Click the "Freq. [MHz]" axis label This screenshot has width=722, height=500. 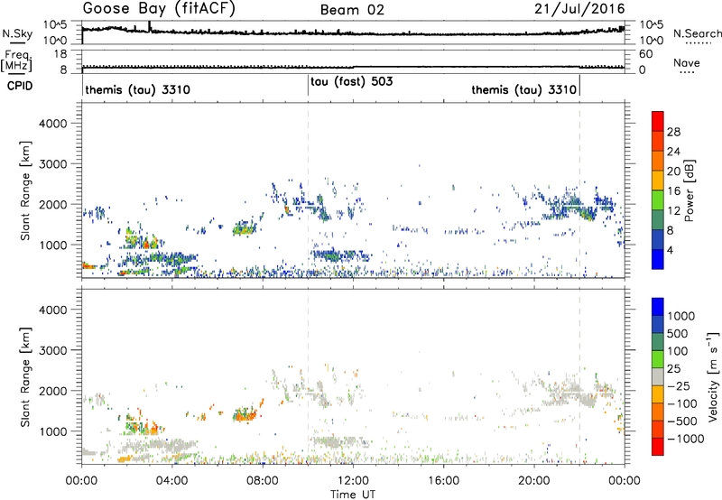click(16, 60)
